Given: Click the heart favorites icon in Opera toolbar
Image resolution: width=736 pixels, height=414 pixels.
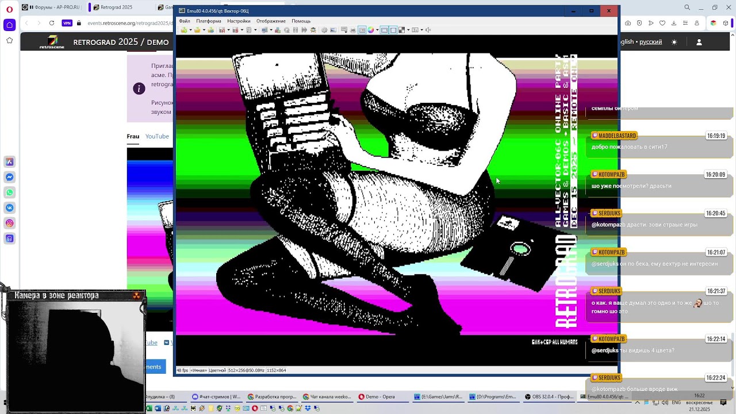Looking at the screenshot, I should click(662, 23).
